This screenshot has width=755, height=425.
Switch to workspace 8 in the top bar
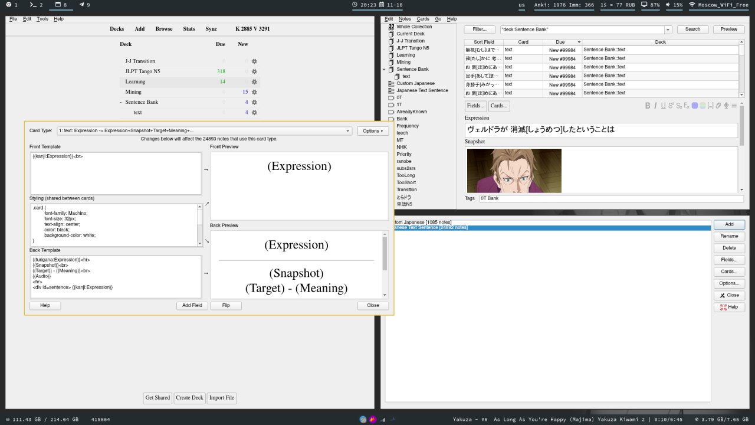click(x=61, y=5)
